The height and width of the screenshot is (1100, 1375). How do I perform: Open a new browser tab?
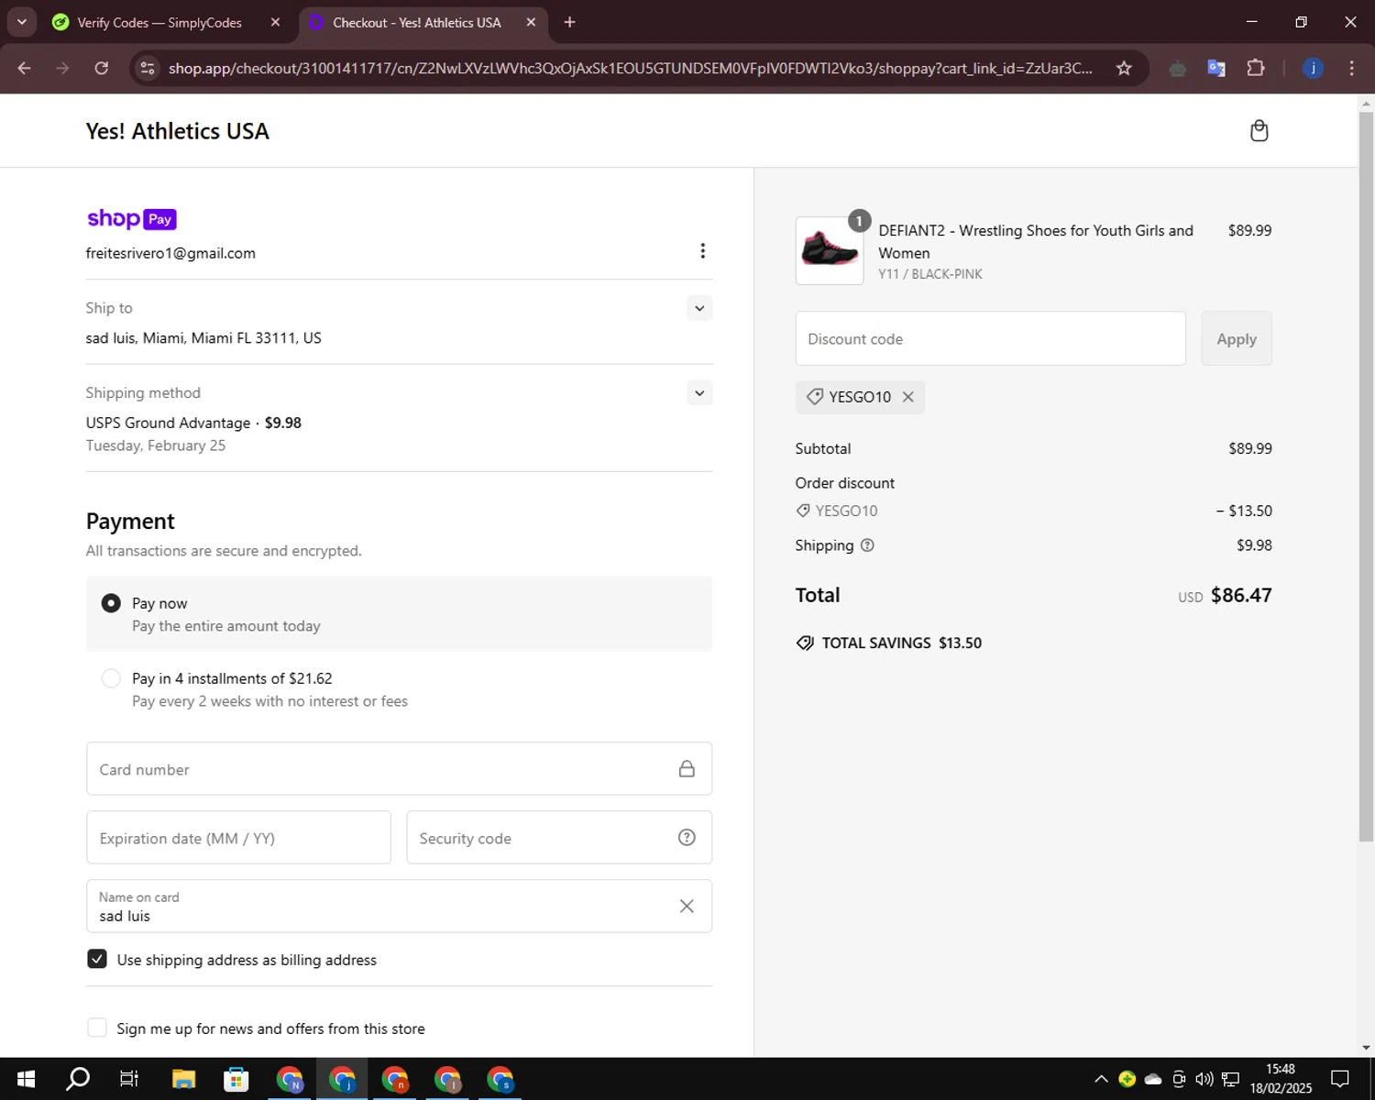tap(569, 22)
